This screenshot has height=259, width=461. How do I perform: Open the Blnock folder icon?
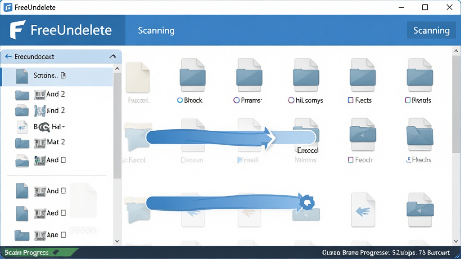point(193,75)
